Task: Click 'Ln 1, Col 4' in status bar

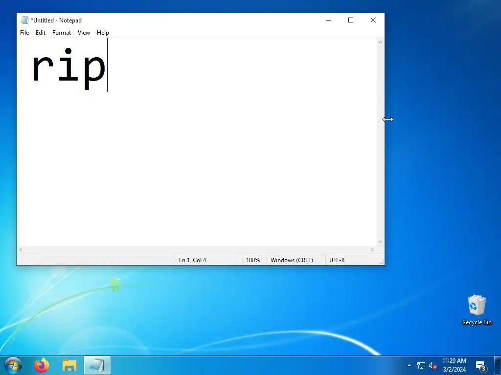Action: point(193,260)
